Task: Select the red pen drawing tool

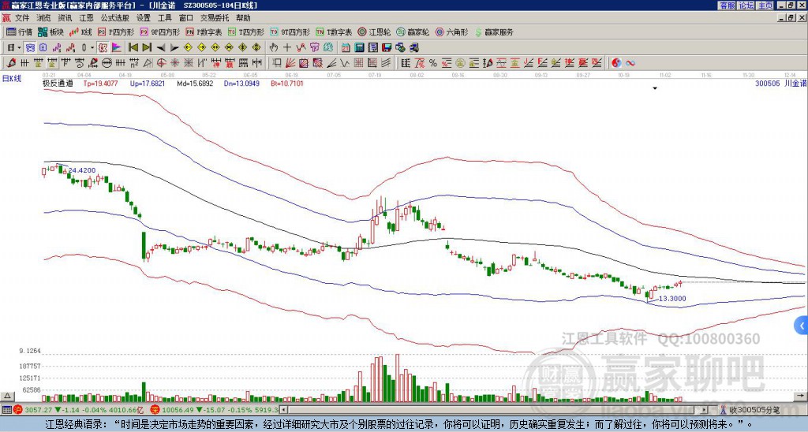Action: pos(11,63)
